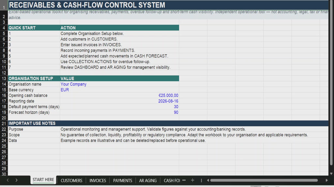This screenshot has width=334, height=187.
Task: Click the ACTION header cell
Action: [x=119, y=28]
